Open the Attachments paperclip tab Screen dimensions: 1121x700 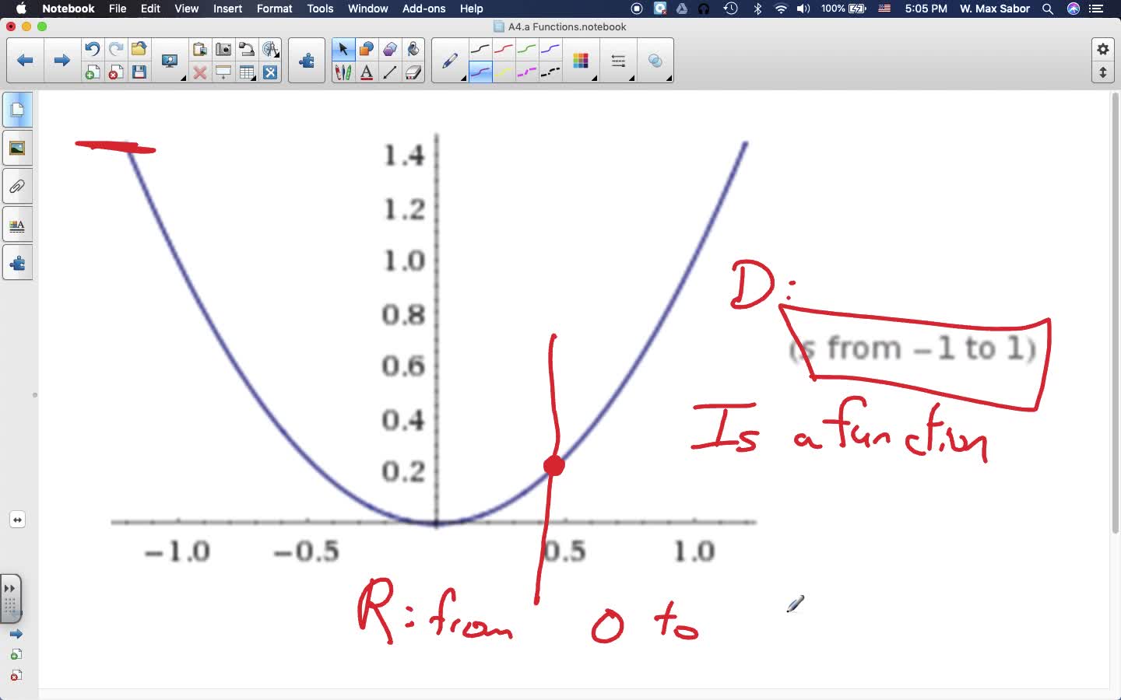pyautogui.click(x=17, y=187)
